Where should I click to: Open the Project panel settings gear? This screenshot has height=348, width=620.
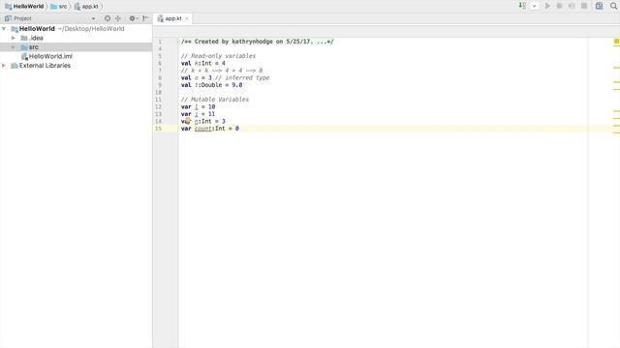[x=133, y=18]
